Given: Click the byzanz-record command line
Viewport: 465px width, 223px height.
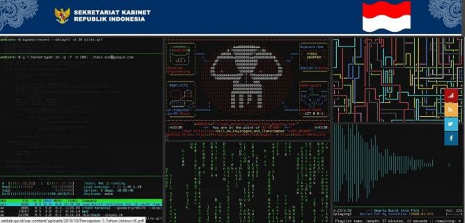Looking at the screenshot, I should (x=54, y=40).
